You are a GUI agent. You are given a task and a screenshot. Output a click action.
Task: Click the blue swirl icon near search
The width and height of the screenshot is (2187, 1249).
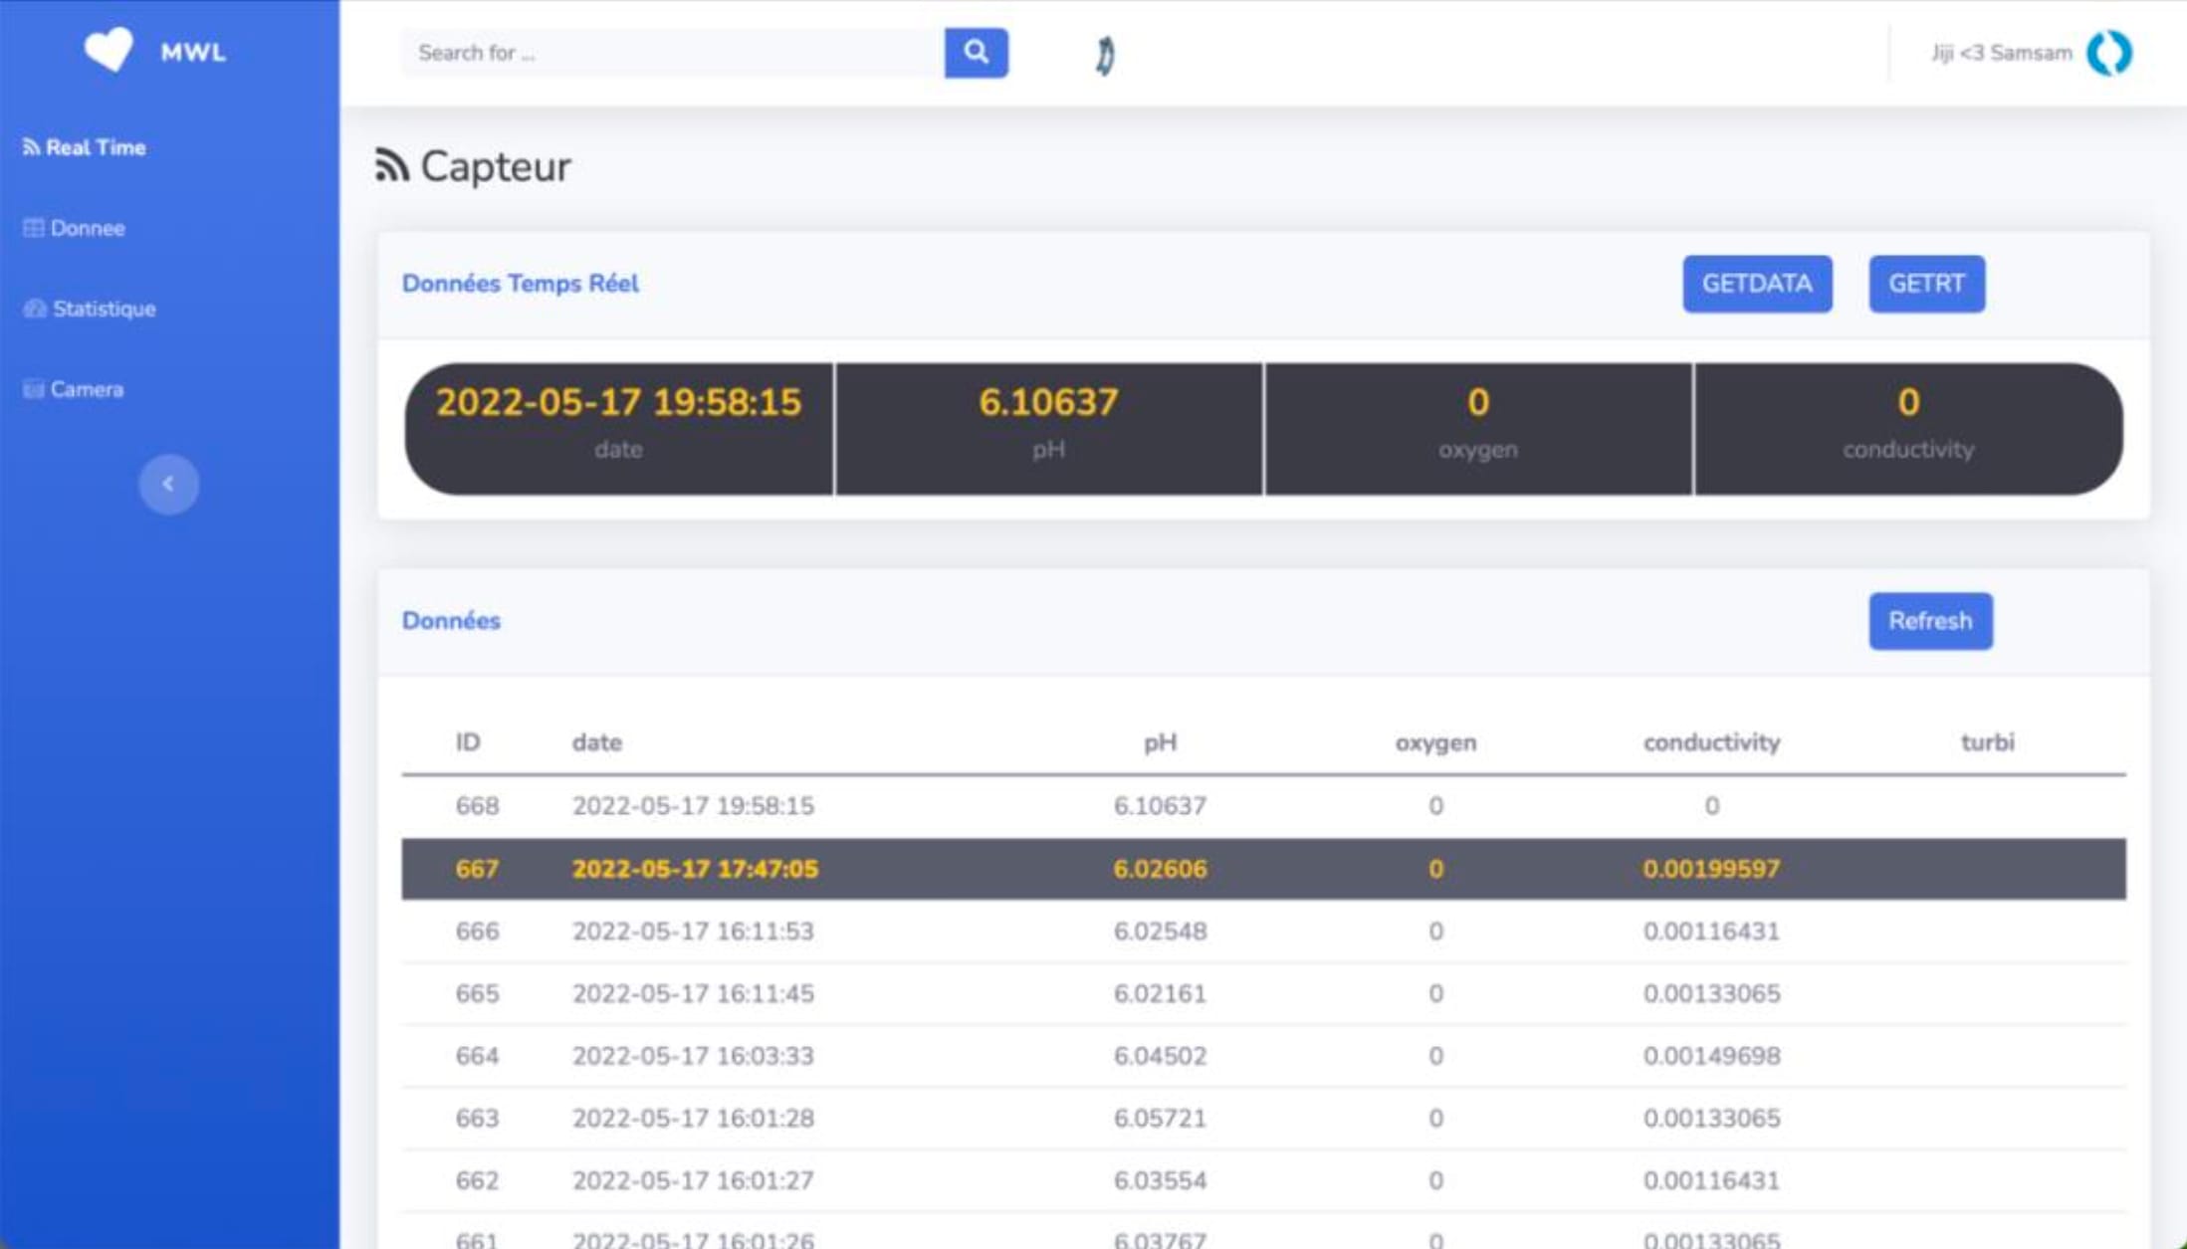pos(1105,56)
